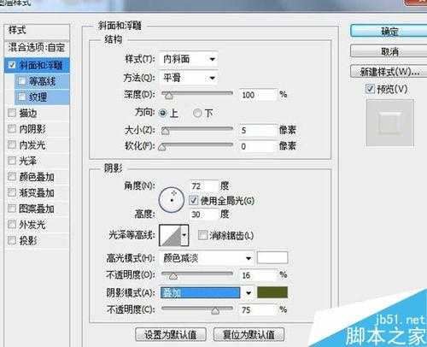
Task: Click the 设置为默认值 button
Action: (x=171, y=334)
